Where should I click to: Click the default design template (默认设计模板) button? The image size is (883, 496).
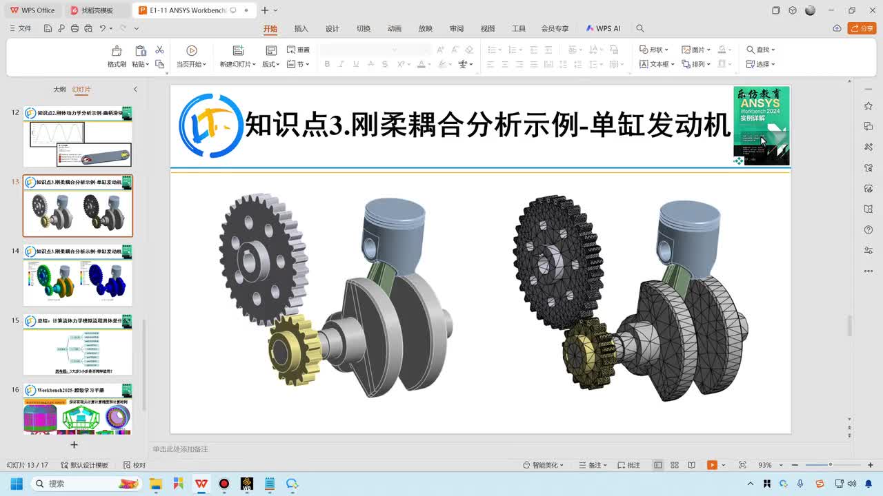point(85,465)
